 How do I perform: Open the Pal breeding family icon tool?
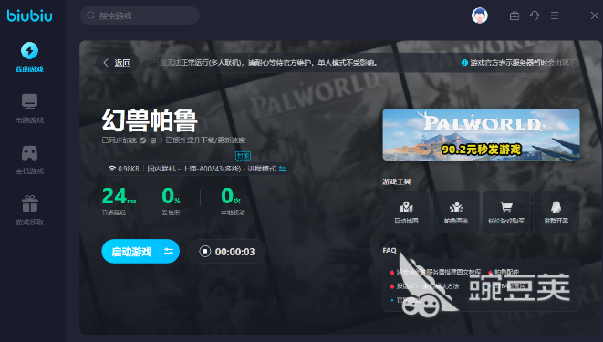click(x=456, y=212)
